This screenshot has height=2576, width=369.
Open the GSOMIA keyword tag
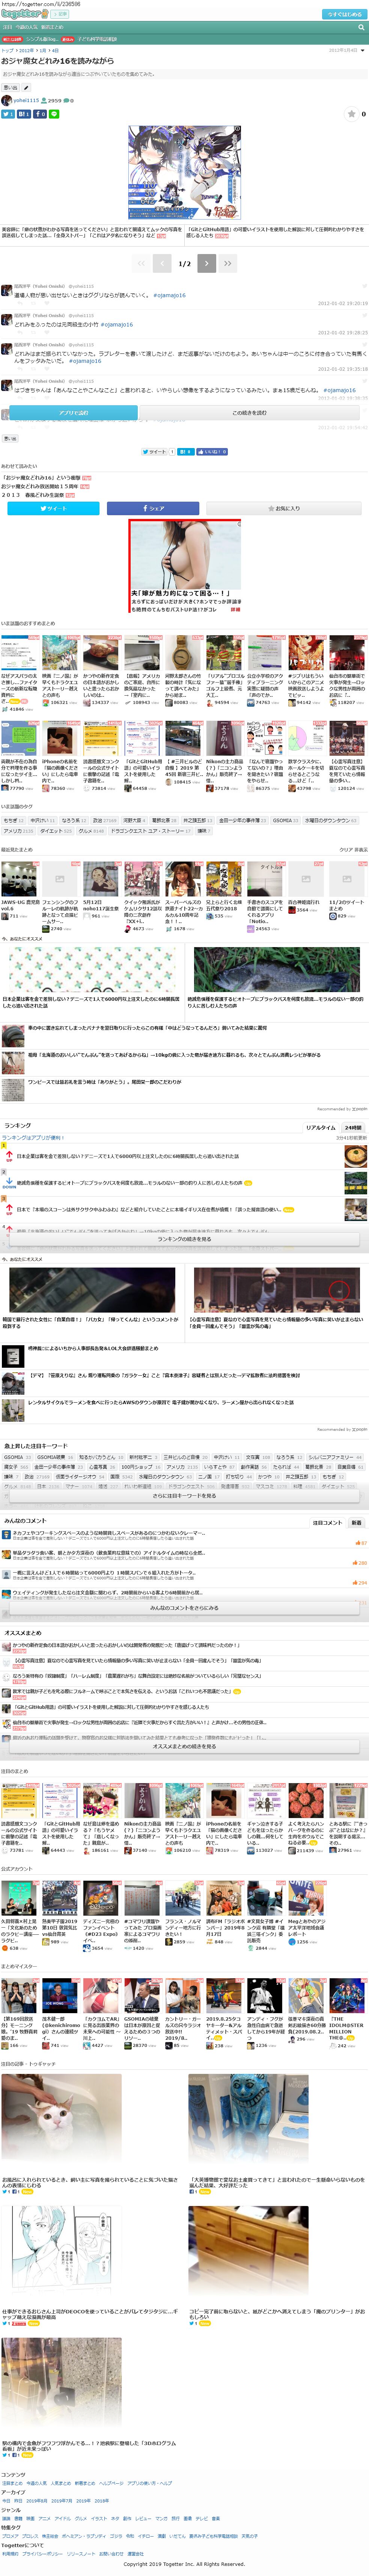coord(13,1457)
